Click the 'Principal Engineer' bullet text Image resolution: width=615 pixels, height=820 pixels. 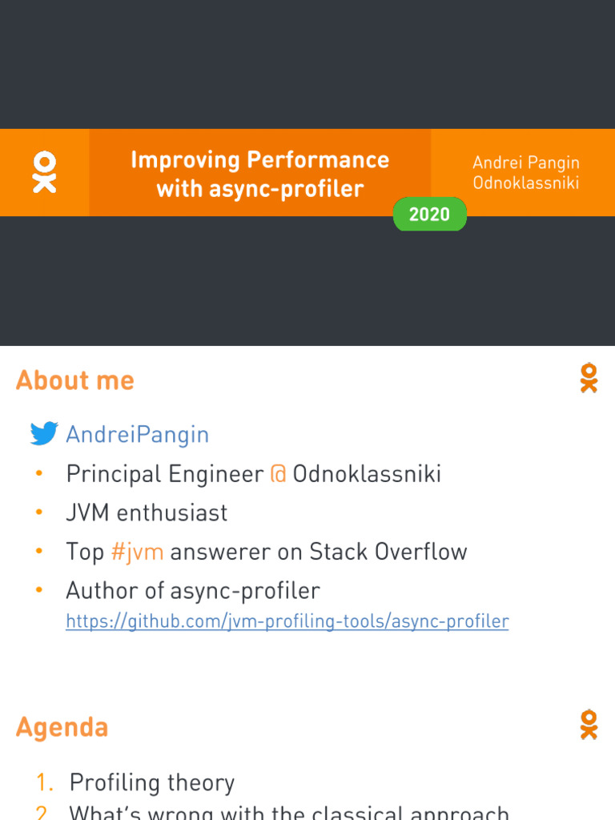tap(164, 474)
